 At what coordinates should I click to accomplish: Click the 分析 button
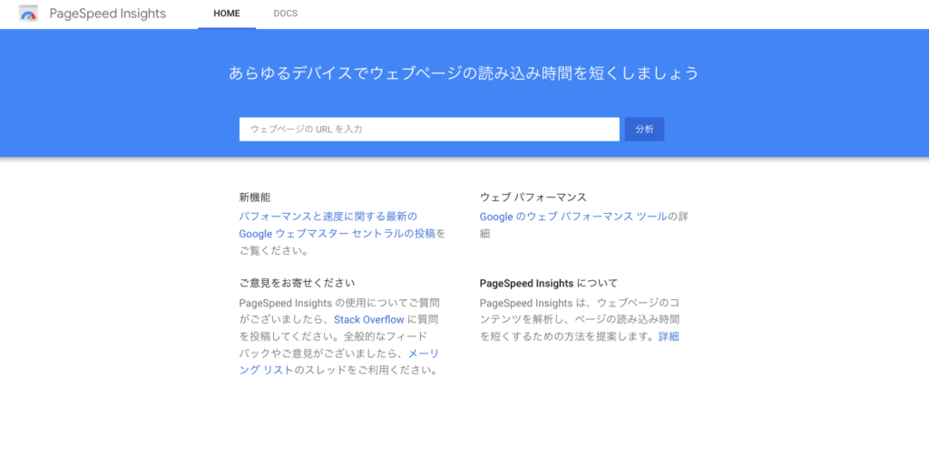(645, 129)
